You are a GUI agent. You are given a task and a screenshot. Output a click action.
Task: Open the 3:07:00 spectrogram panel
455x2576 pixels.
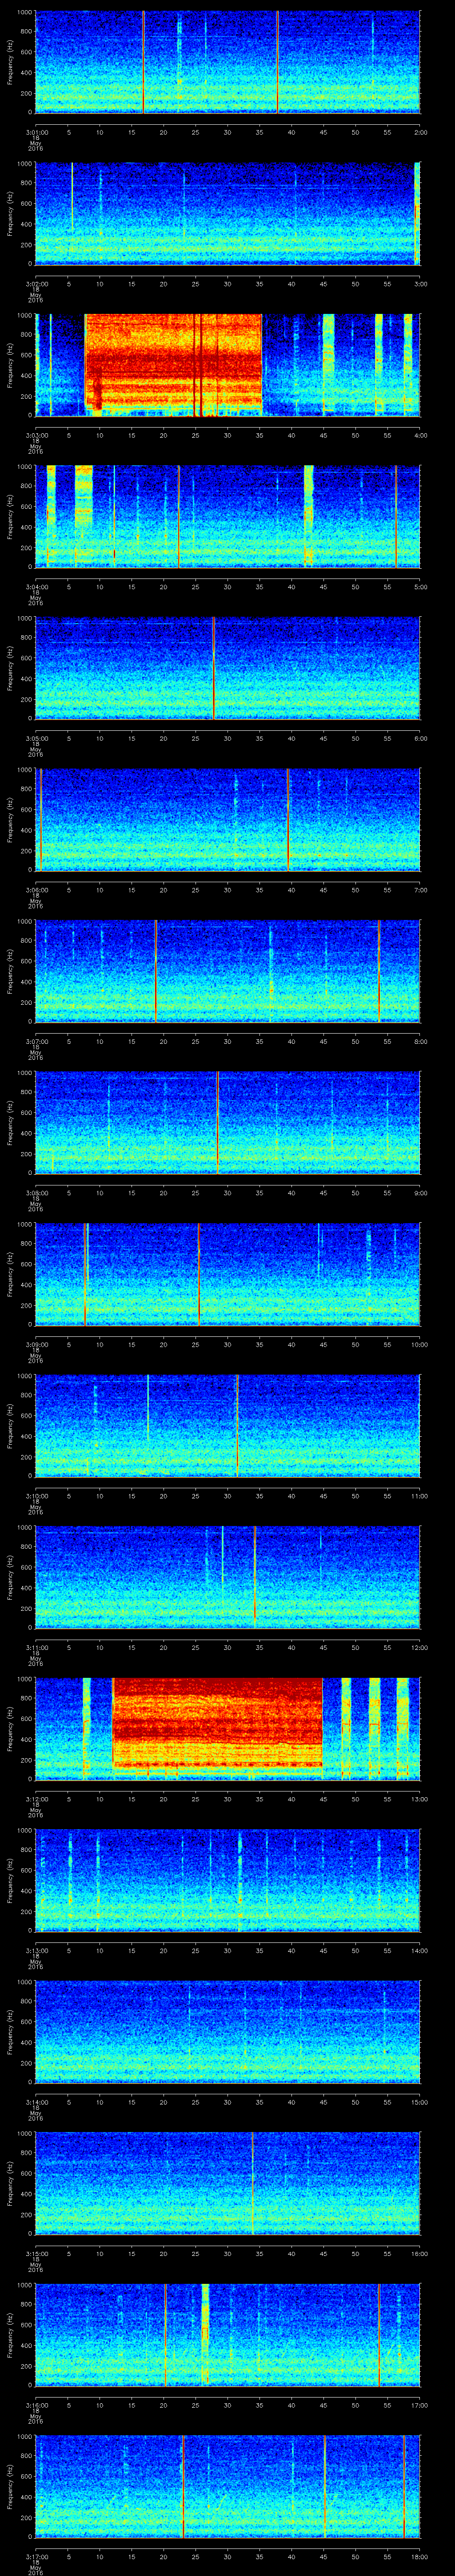pos(228,971)
